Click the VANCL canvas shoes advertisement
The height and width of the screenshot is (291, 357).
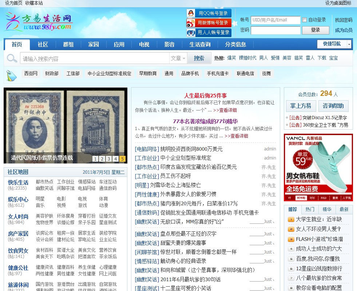[318, 167]
